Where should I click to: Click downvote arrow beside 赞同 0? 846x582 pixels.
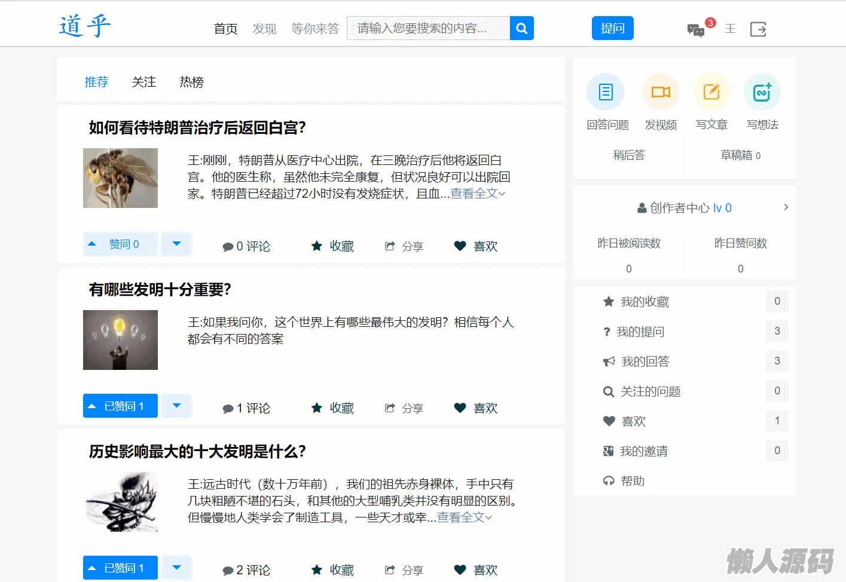click(176, 244)
